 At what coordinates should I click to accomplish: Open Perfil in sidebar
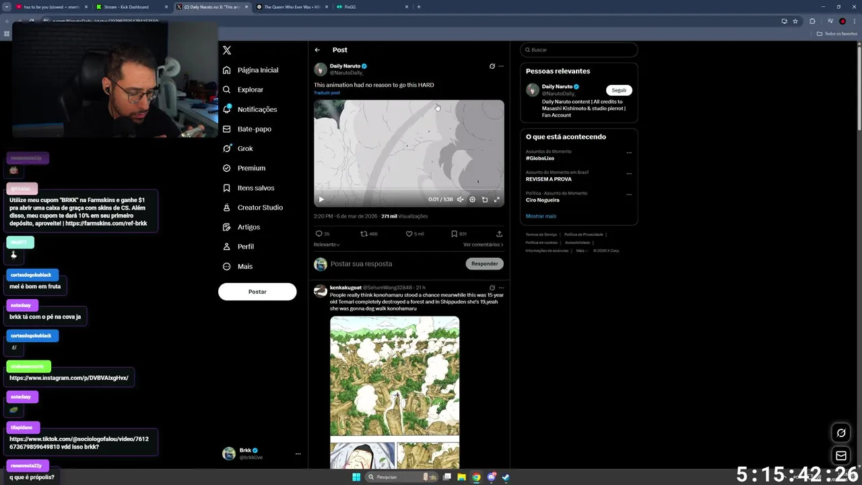[x=238, y=247]
